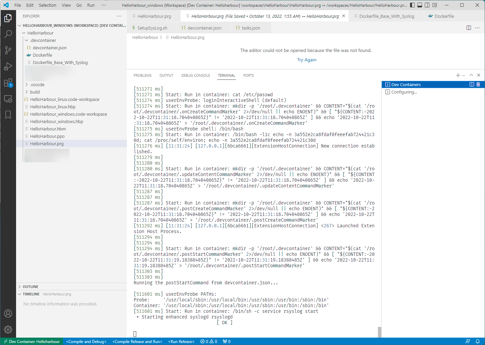
Task: Click the Try Again link
Action: pos(306,60)
